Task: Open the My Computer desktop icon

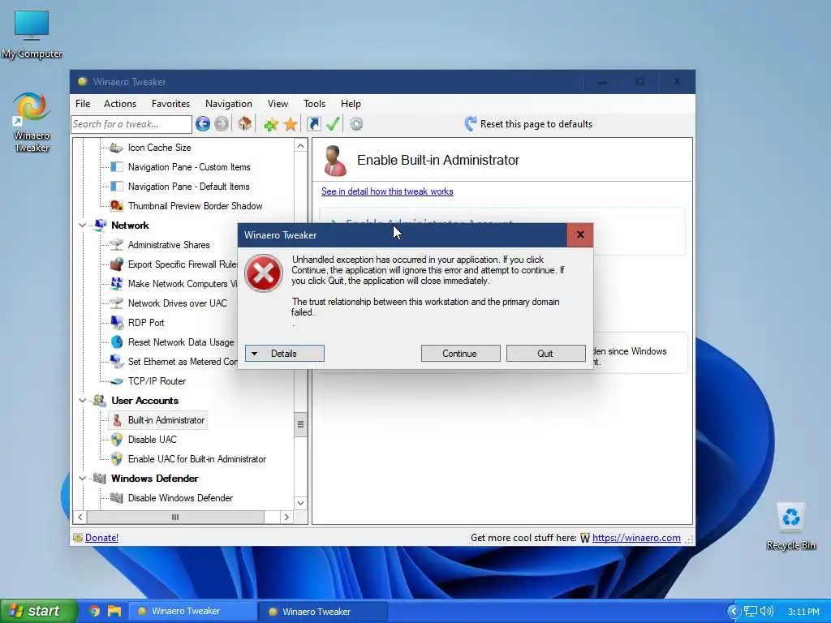Action: (32, 33)
